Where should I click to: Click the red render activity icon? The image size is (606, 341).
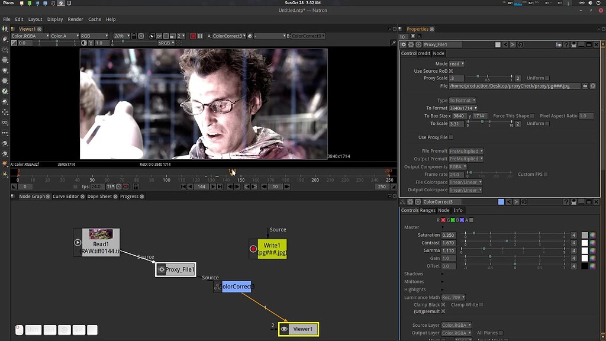coord(192,36)
